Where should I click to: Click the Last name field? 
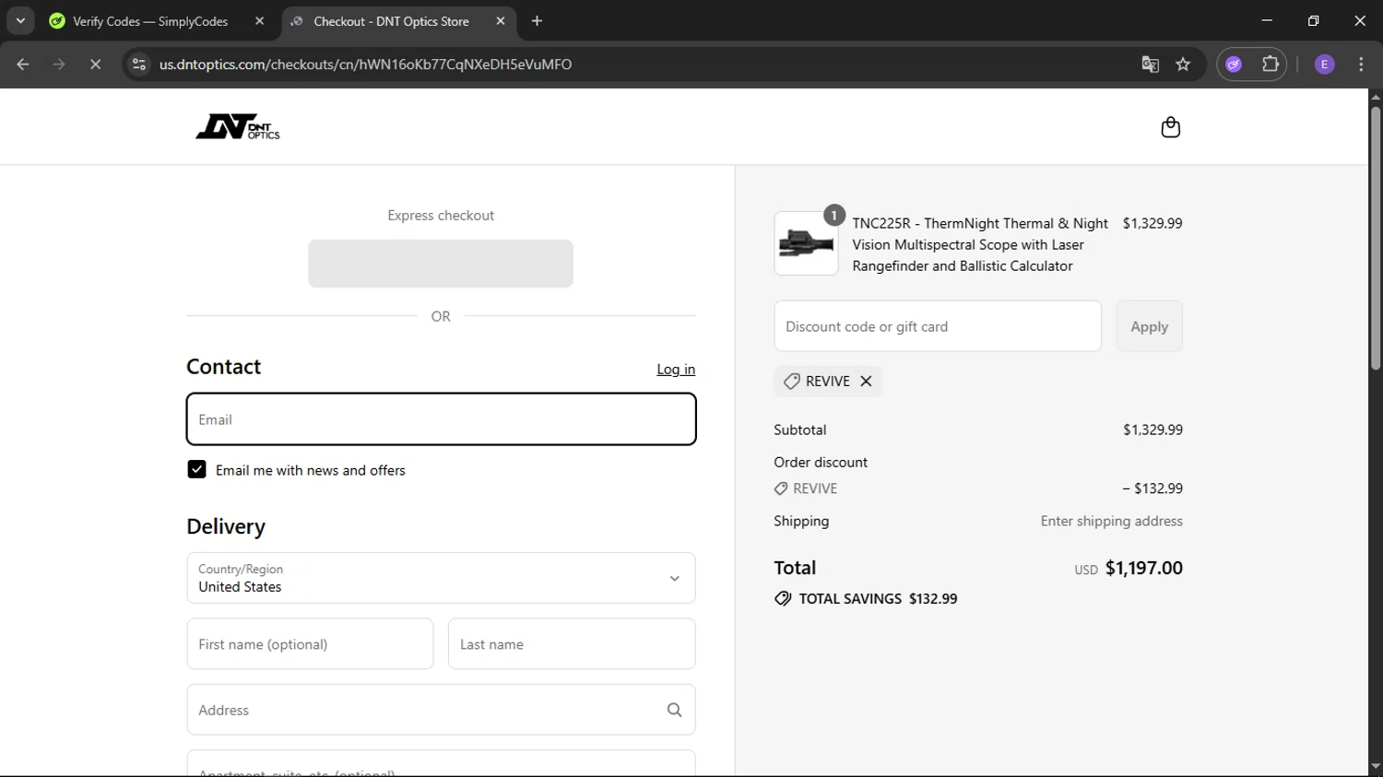(572, 644)
